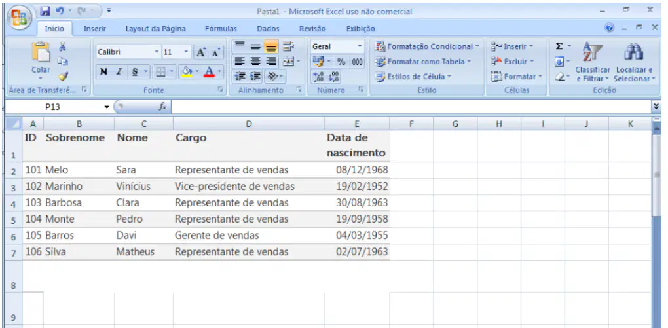Click the fx insert function icon
Screen dimensions: 668x328
pos(162,107)
